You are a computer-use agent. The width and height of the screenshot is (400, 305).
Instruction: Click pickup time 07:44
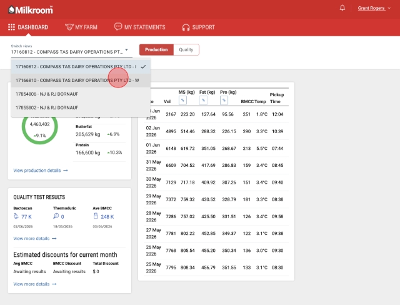[x=277, y=148]
